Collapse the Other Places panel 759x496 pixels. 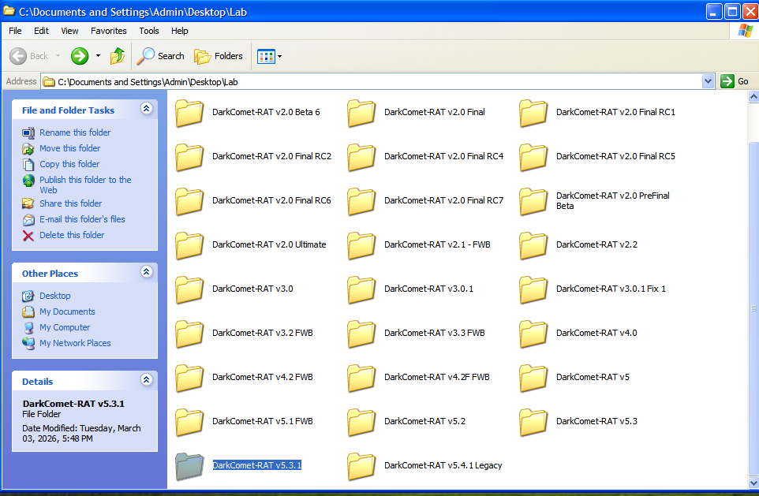coord(146,273)
